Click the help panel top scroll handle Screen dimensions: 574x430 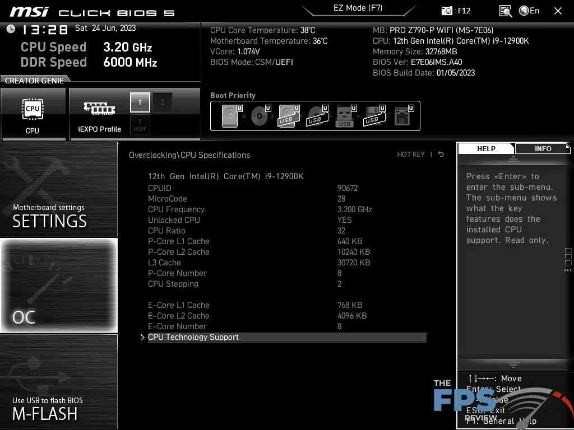coord(513,158)
